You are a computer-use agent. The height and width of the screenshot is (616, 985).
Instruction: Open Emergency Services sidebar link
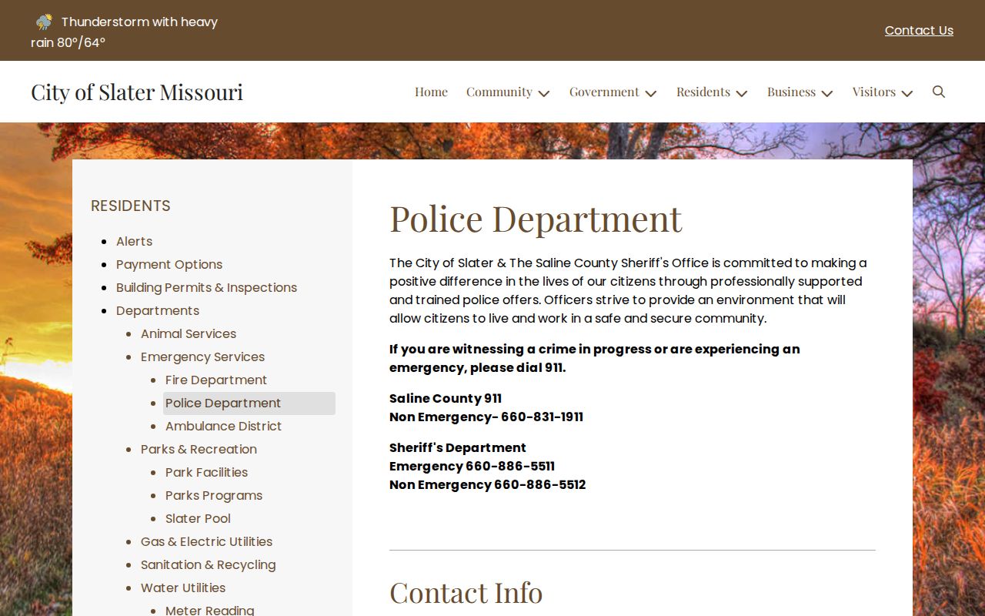pyautogui.click(x=202, y=357)
